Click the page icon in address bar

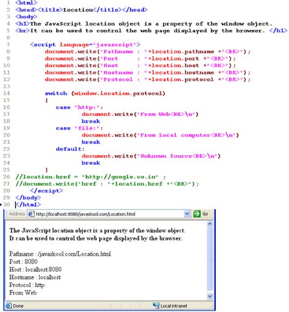tap(31, 214)
